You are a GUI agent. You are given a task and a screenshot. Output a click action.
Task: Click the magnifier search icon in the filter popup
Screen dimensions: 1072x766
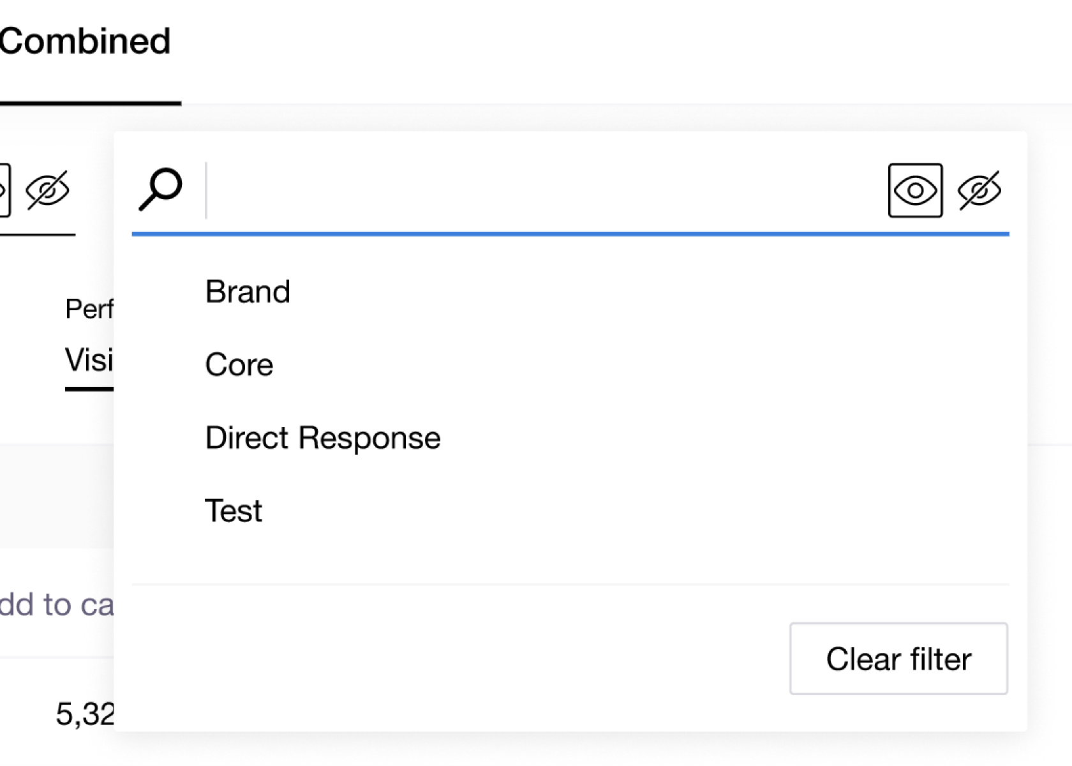point(160,189)
